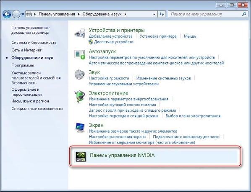The width and height of the screenshot is (251, 192).
Task: Maximize the Control Panel window
Action: 232,5
